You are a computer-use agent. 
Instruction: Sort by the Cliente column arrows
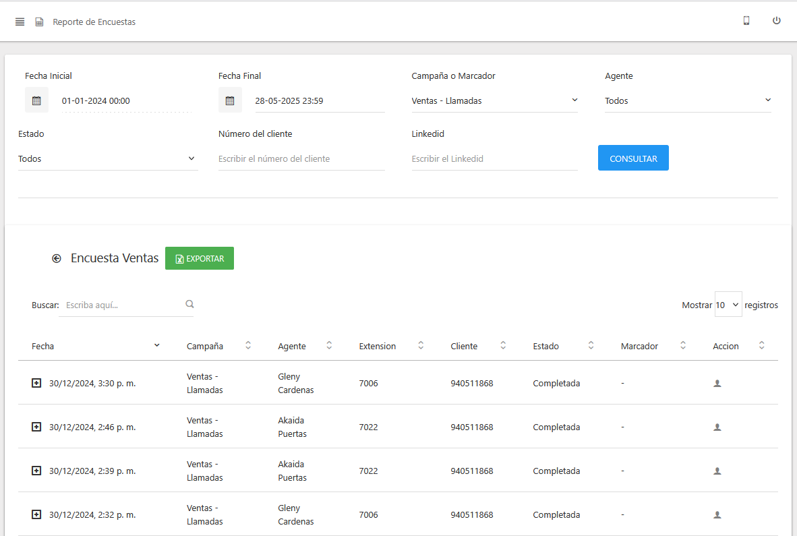(x=503, y=345)
